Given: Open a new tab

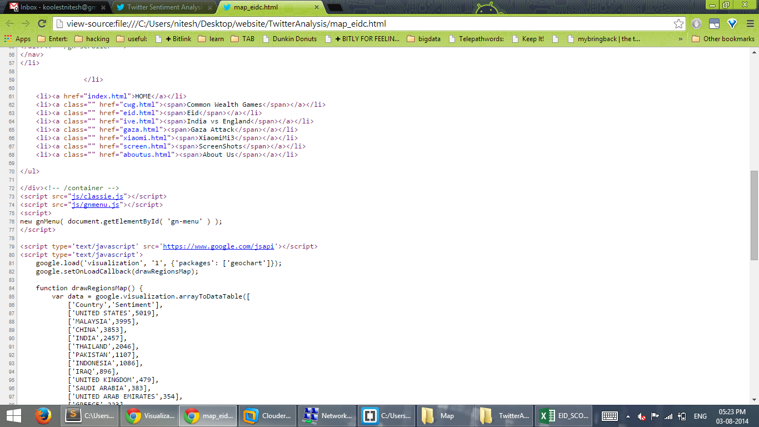Looking at the screenshot, I should click(334, 8).
